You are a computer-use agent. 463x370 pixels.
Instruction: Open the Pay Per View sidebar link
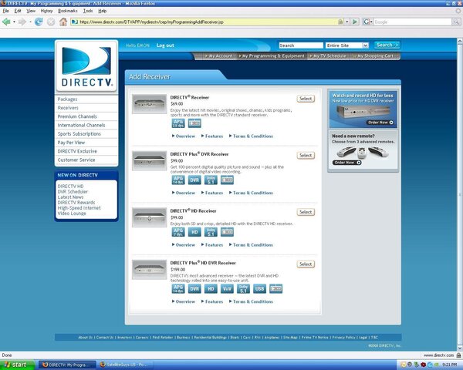click(x=71, y=143)
